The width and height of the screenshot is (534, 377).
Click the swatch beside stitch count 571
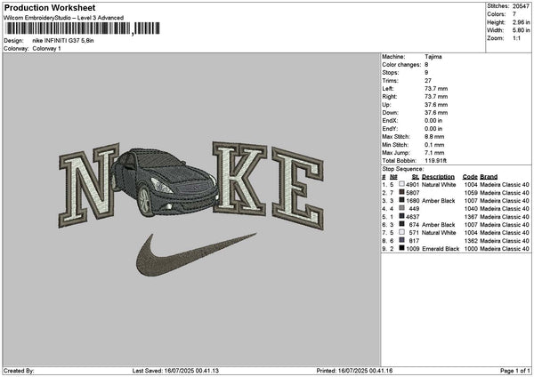tap(402, 232)
